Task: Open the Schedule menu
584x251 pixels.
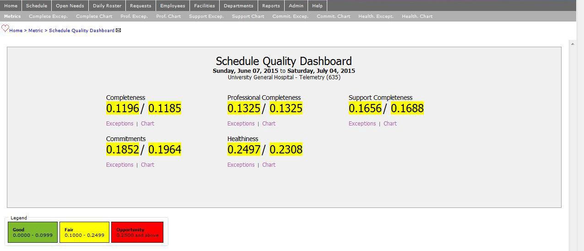Action: (37, 6)
